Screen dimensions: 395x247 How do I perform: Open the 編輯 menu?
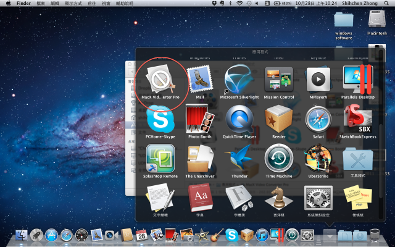click(55, 3)
